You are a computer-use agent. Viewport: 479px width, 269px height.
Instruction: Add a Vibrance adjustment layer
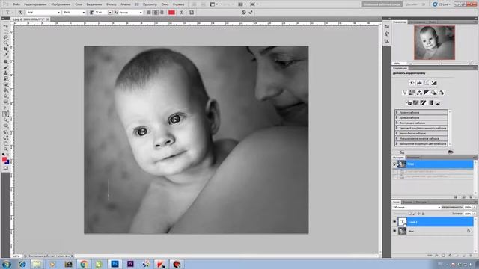pos(404,93)
